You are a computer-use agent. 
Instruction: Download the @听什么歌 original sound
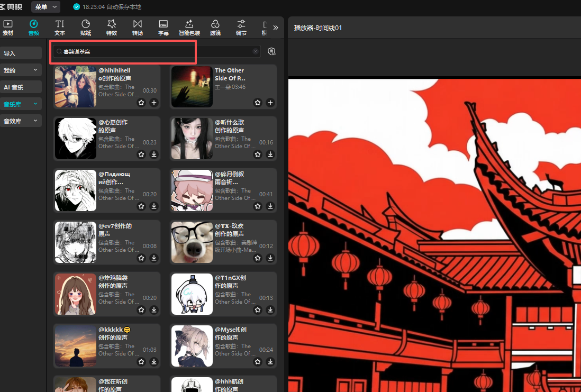pos(270,154)
